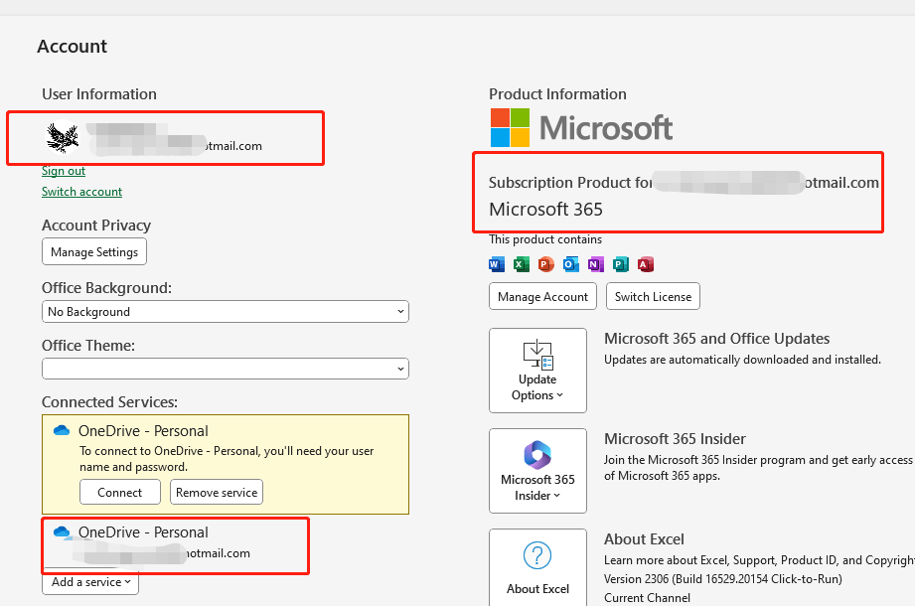915x606 pixels.
Task: Click Remove service for OneDrive
Action: 217,493
